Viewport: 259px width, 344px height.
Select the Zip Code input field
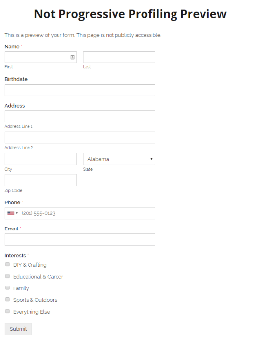tap(41, 180)
